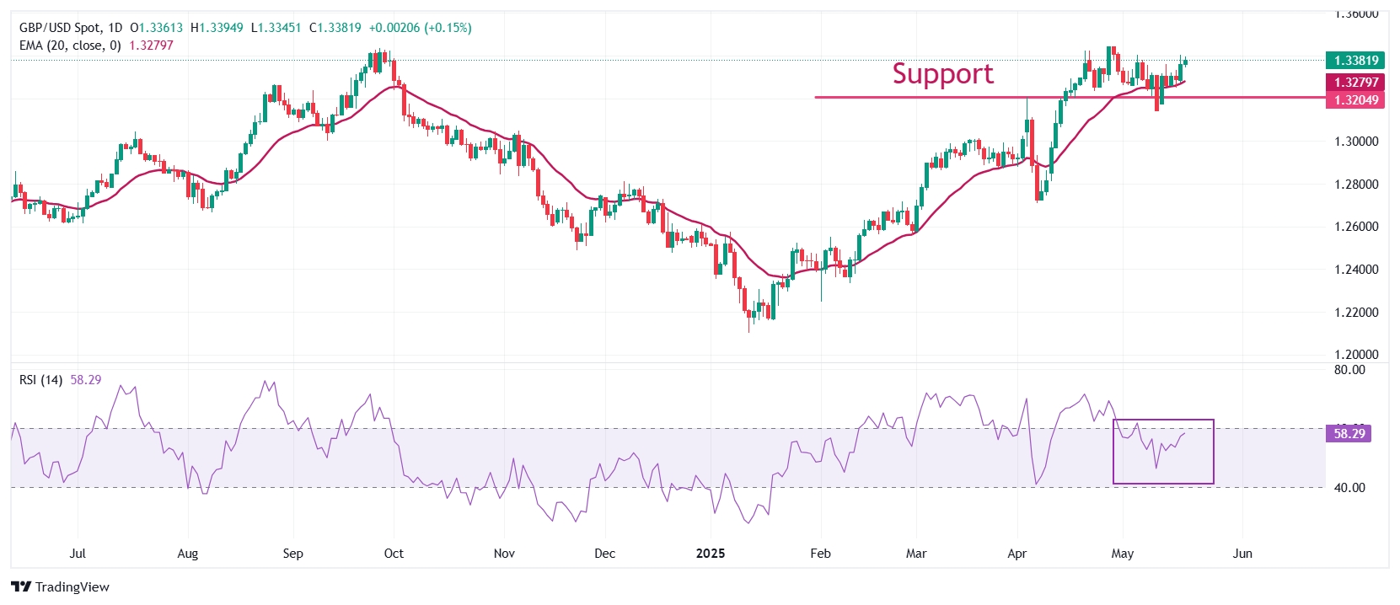Click the Oct label on time axis
1400x605 pixels.
tap(394, 554)
